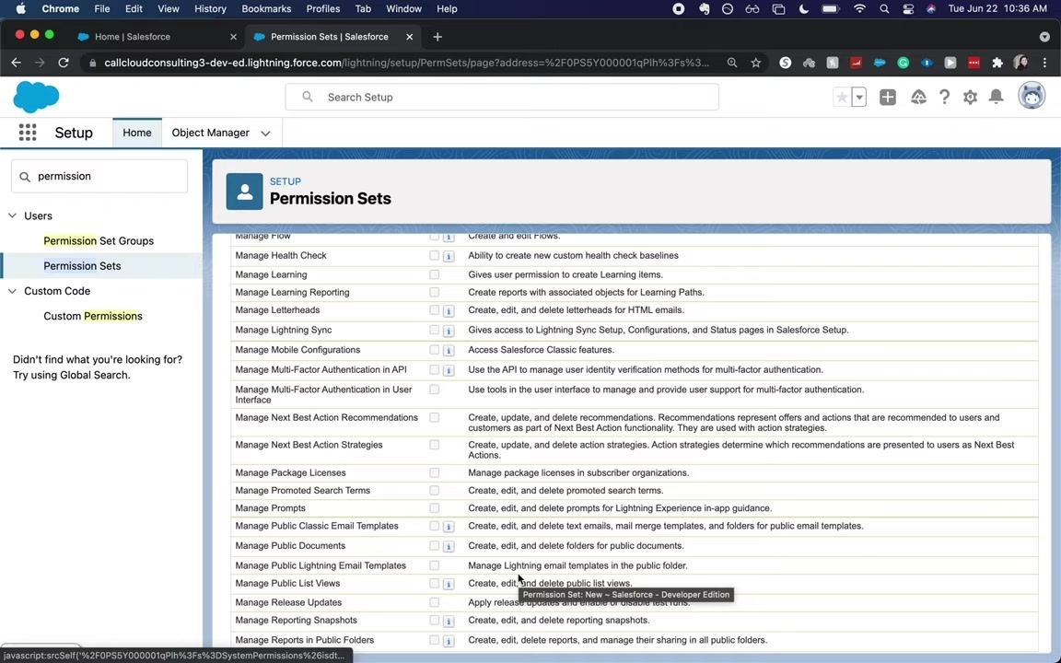Open a new browser tab

click(437, 37)
